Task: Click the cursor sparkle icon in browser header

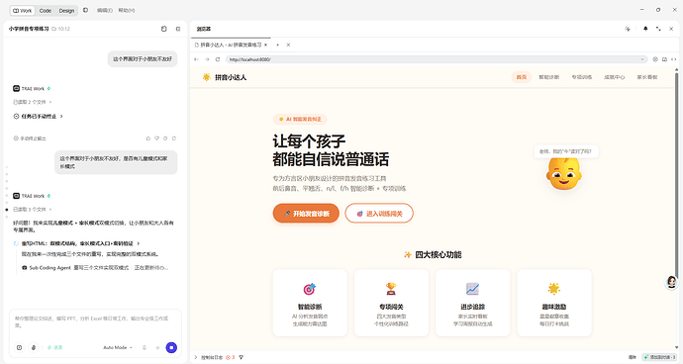Action: point(628,29)
